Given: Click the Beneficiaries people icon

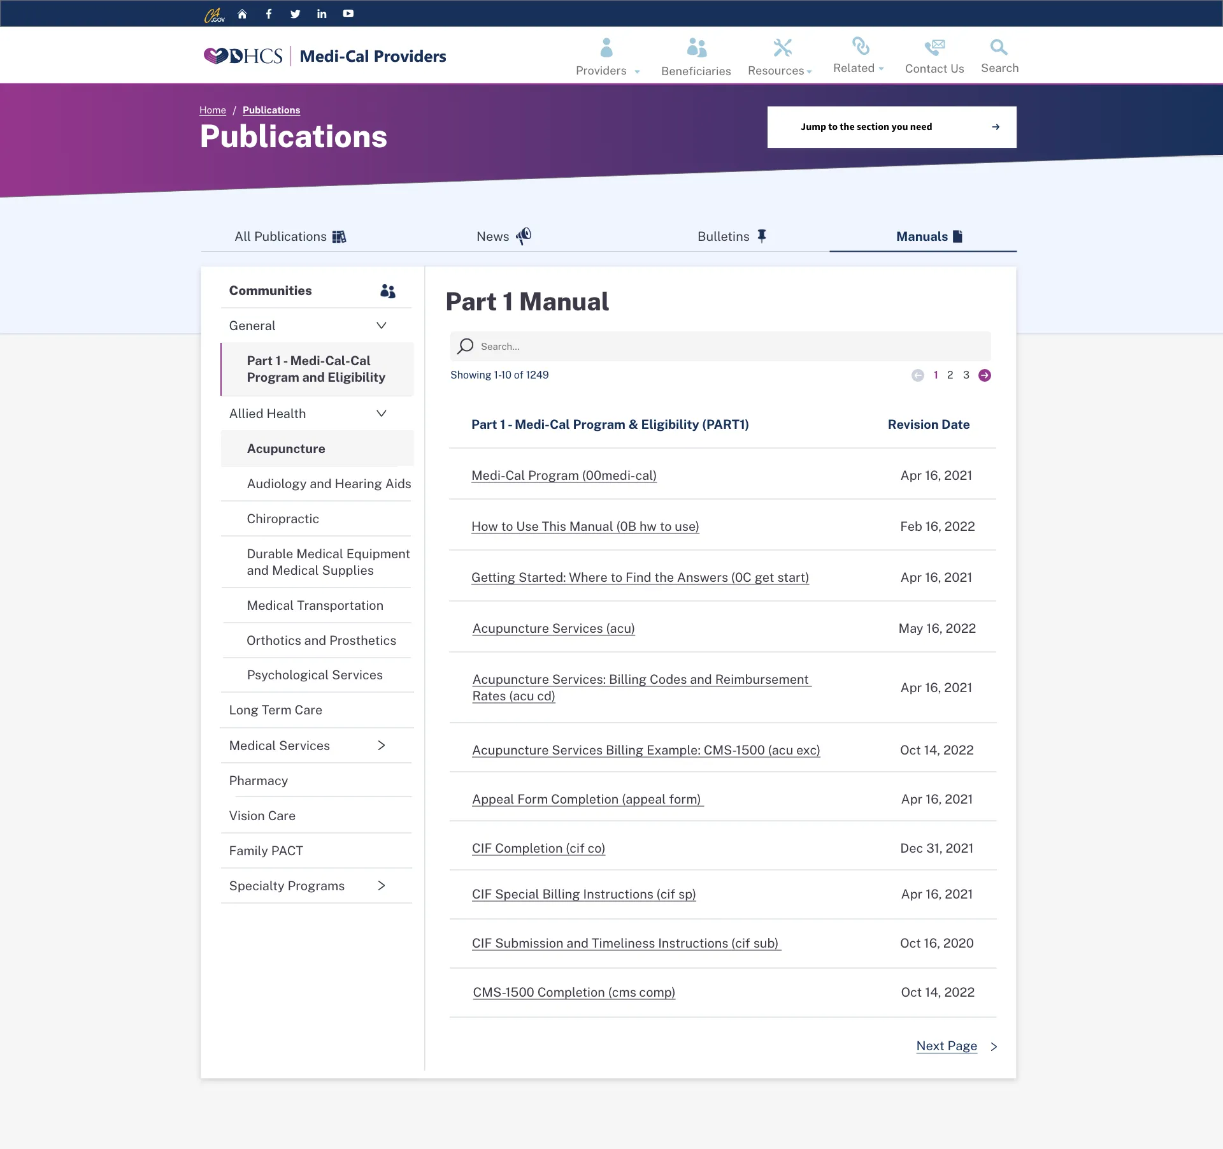Looking at the screenshot, I should (696, 46).
